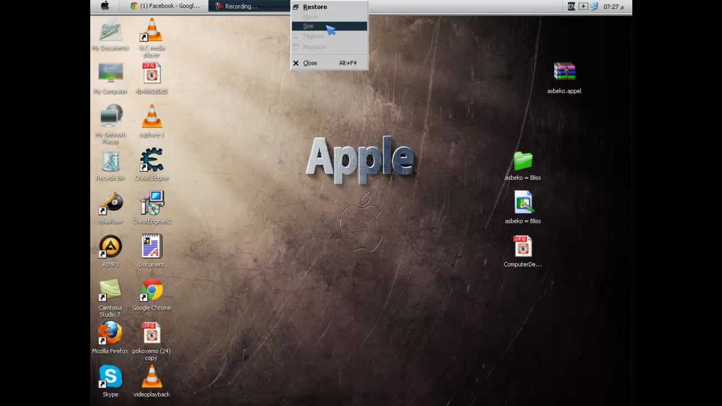Open the green asbeko = Bliss folder
Image resolution: width=722 pixels, height=406 pixels.
[523, 165]
